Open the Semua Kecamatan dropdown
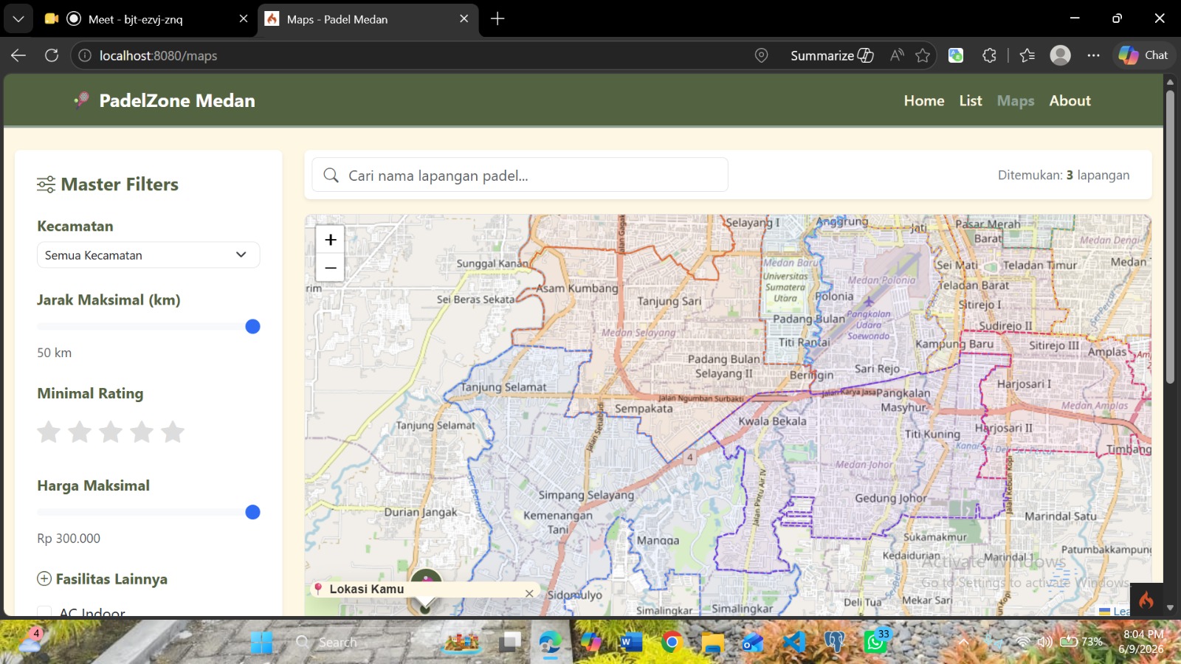The height and width of the screenshot is (664, 1181). tap(148, 255)
